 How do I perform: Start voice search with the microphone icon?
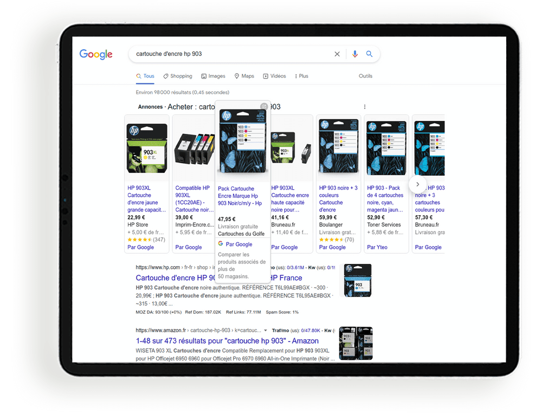[x=354, y=54]
